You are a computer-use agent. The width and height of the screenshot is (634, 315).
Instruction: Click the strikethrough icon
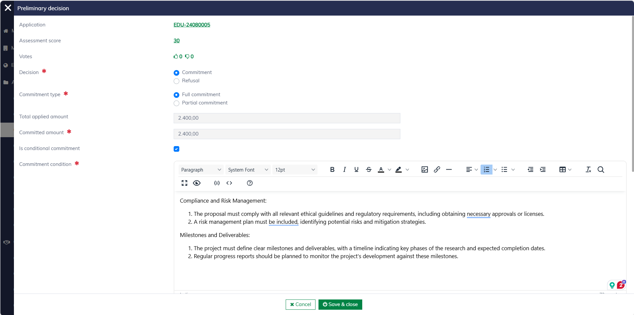[369, 170]
